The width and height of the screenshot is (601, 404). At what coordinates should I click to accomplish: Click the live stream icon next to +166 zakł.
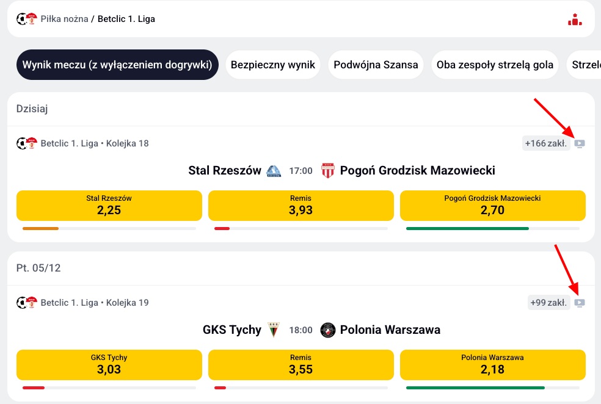578,142
